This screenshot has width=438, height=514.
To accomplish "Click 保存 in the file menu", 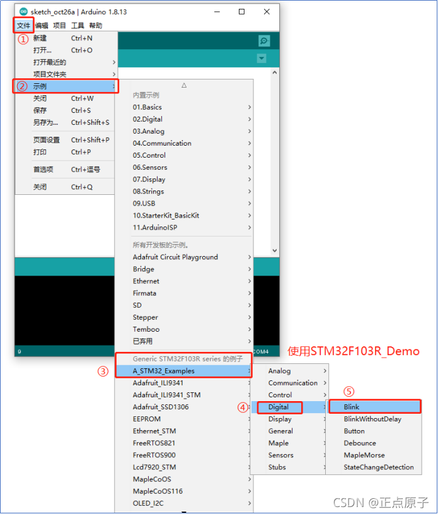I will [x=66, y=110].
